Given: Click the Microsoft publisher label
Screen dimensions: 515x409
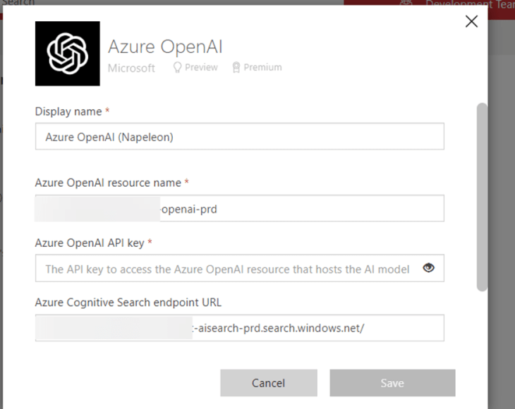Looking at the screenshot, I should click(x=131, y=68).
